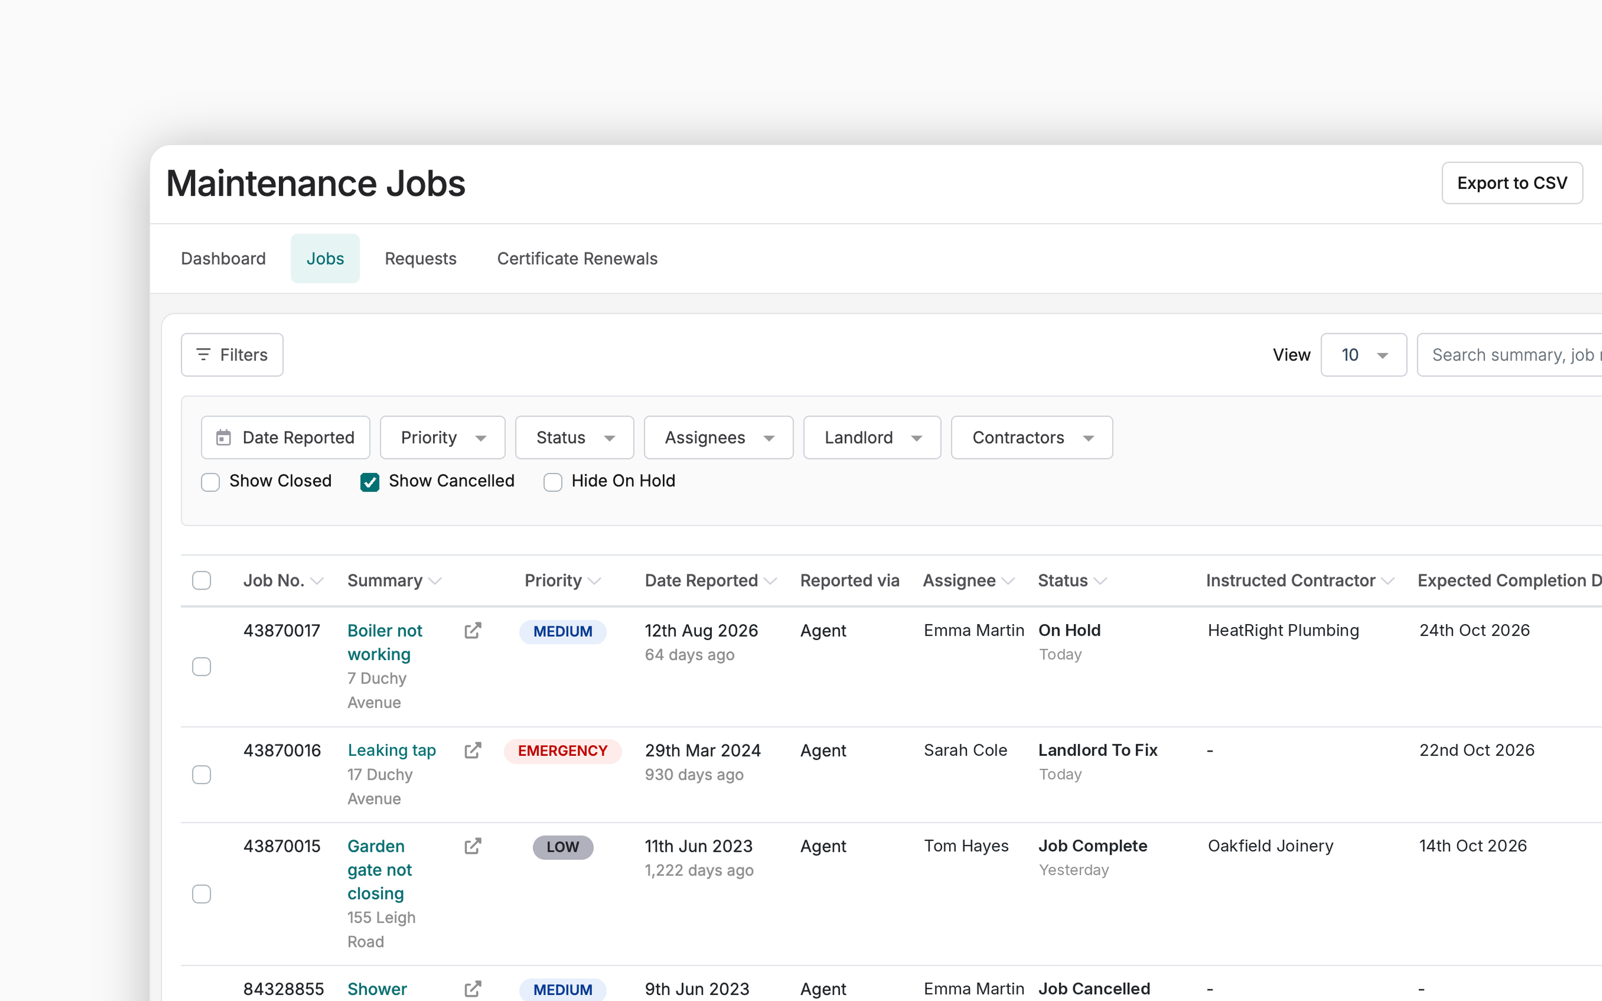Click the EMERGENCY priority badge

click(563, 751)
